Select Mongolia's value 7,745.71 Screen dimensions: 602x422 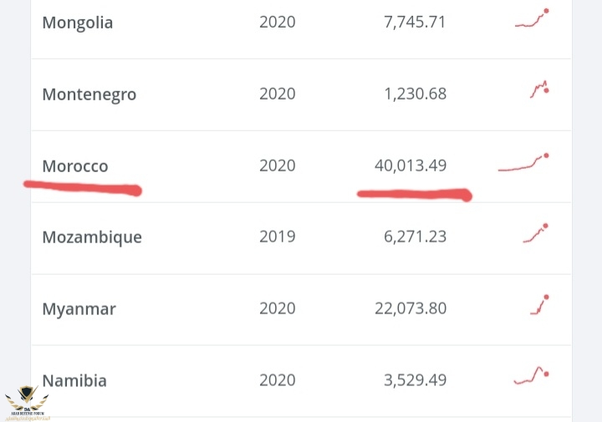(x=415, y=23)
